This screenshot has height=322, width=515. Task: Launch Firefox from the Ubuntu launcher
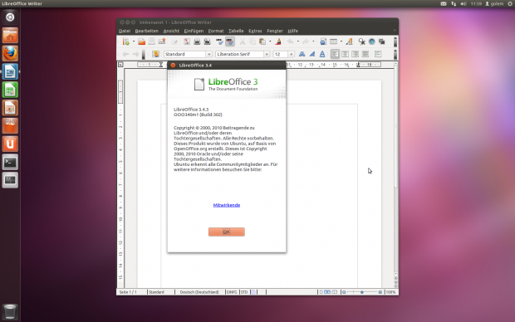tap(10, 53)
